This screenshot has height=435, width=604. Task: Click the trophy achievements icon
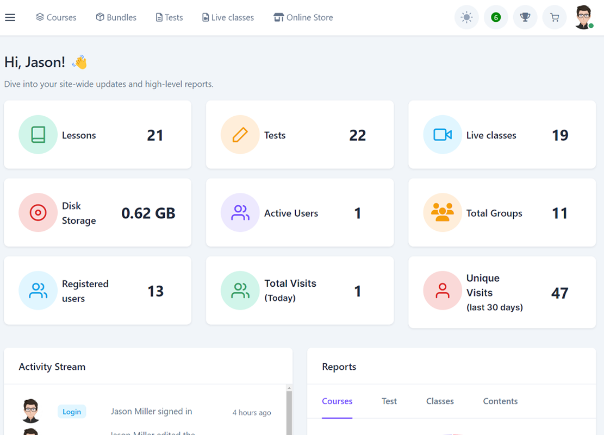pyautogui.click(x=525, y=17)
